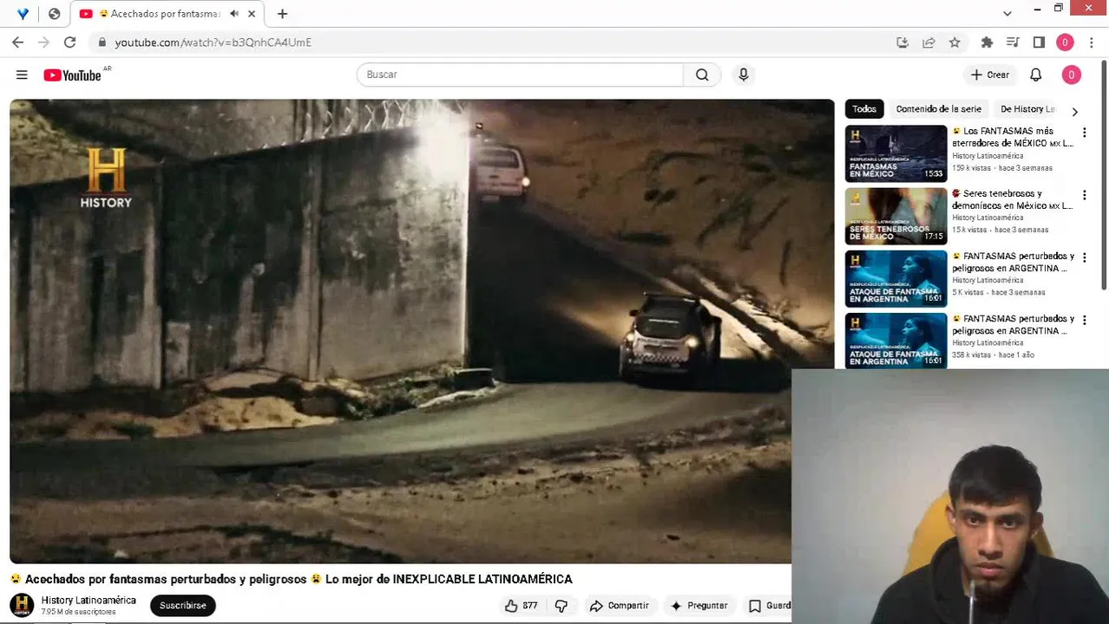Start voice search with microphone icon
This screenshot has width=1109, height=624.
point(744,75)
